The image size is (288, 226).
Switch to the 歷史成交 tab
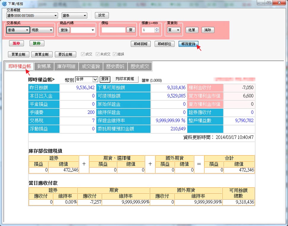coord(140,66)
